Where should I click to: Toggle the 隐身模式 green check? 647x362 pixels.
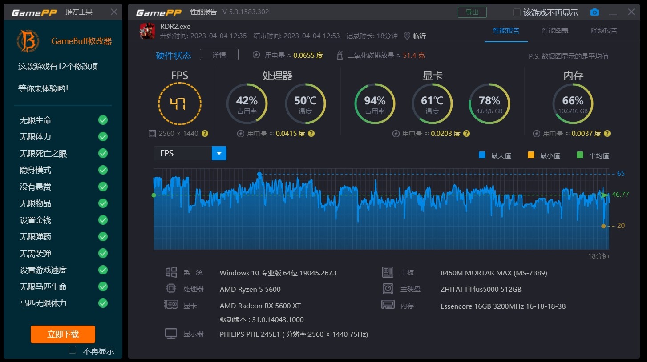(x=103, y=170)
